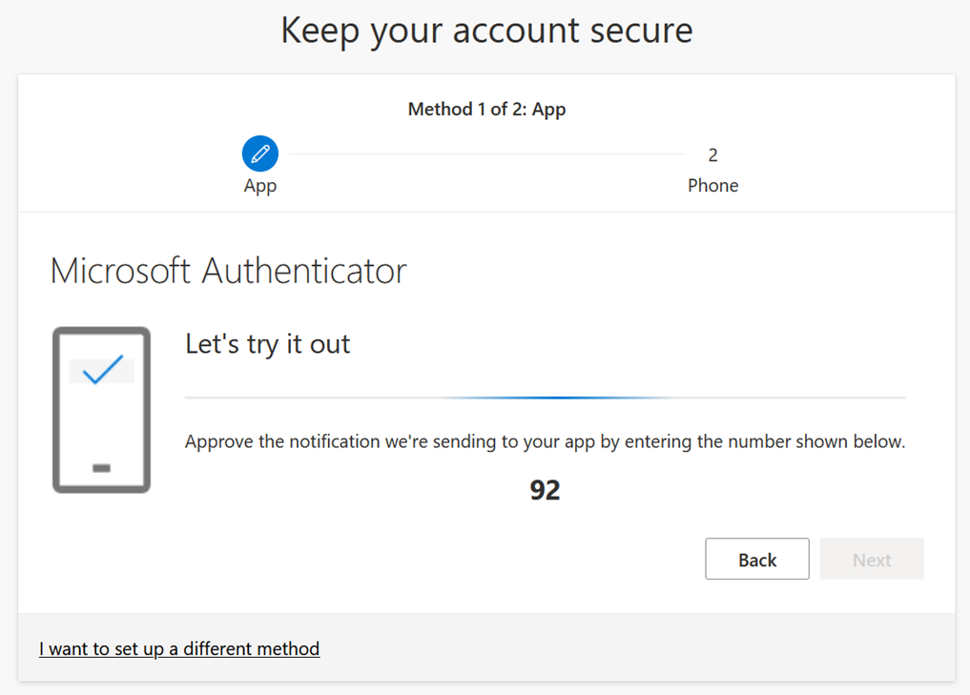
Task: Click the phone illustration icon
Action: (x=101, y=410)
